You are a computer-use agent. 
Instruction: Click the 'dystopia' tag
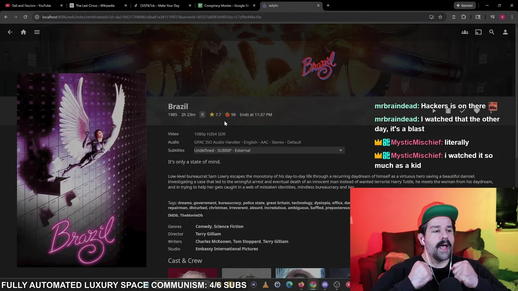click(x=322, y=203)
